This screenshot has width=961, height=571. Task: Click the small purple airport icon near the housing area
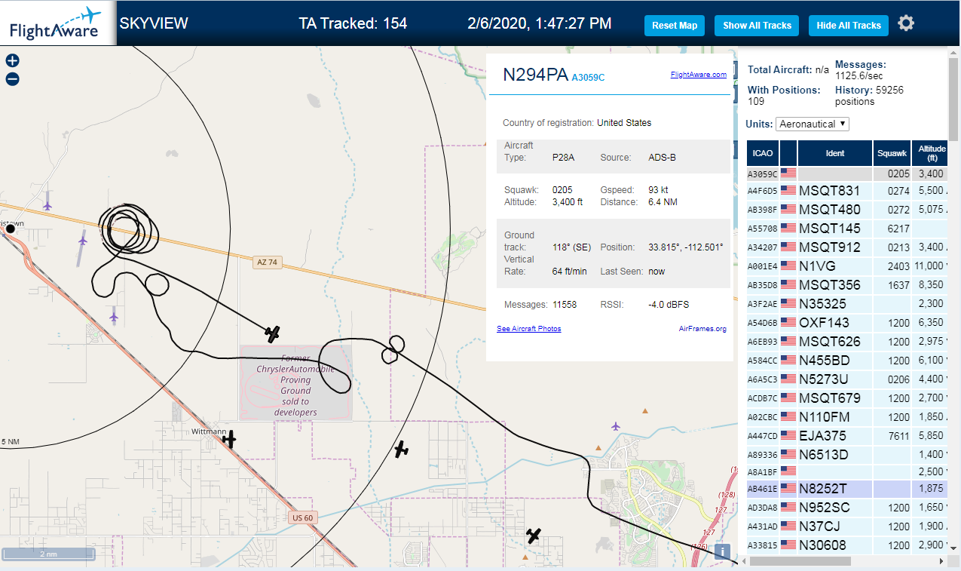point(616,426)
